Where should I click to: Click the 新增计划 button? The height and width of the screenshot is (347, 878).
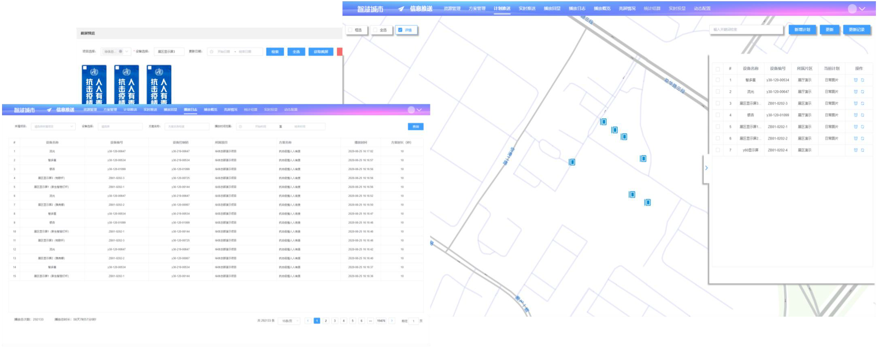pos(802,30)
